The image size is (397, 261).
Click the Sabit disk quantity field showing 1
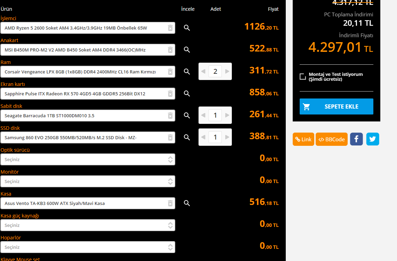pyautogui.click(x=215, y=115)
